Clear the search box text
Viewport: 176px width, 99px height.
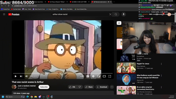coord(110,14)
